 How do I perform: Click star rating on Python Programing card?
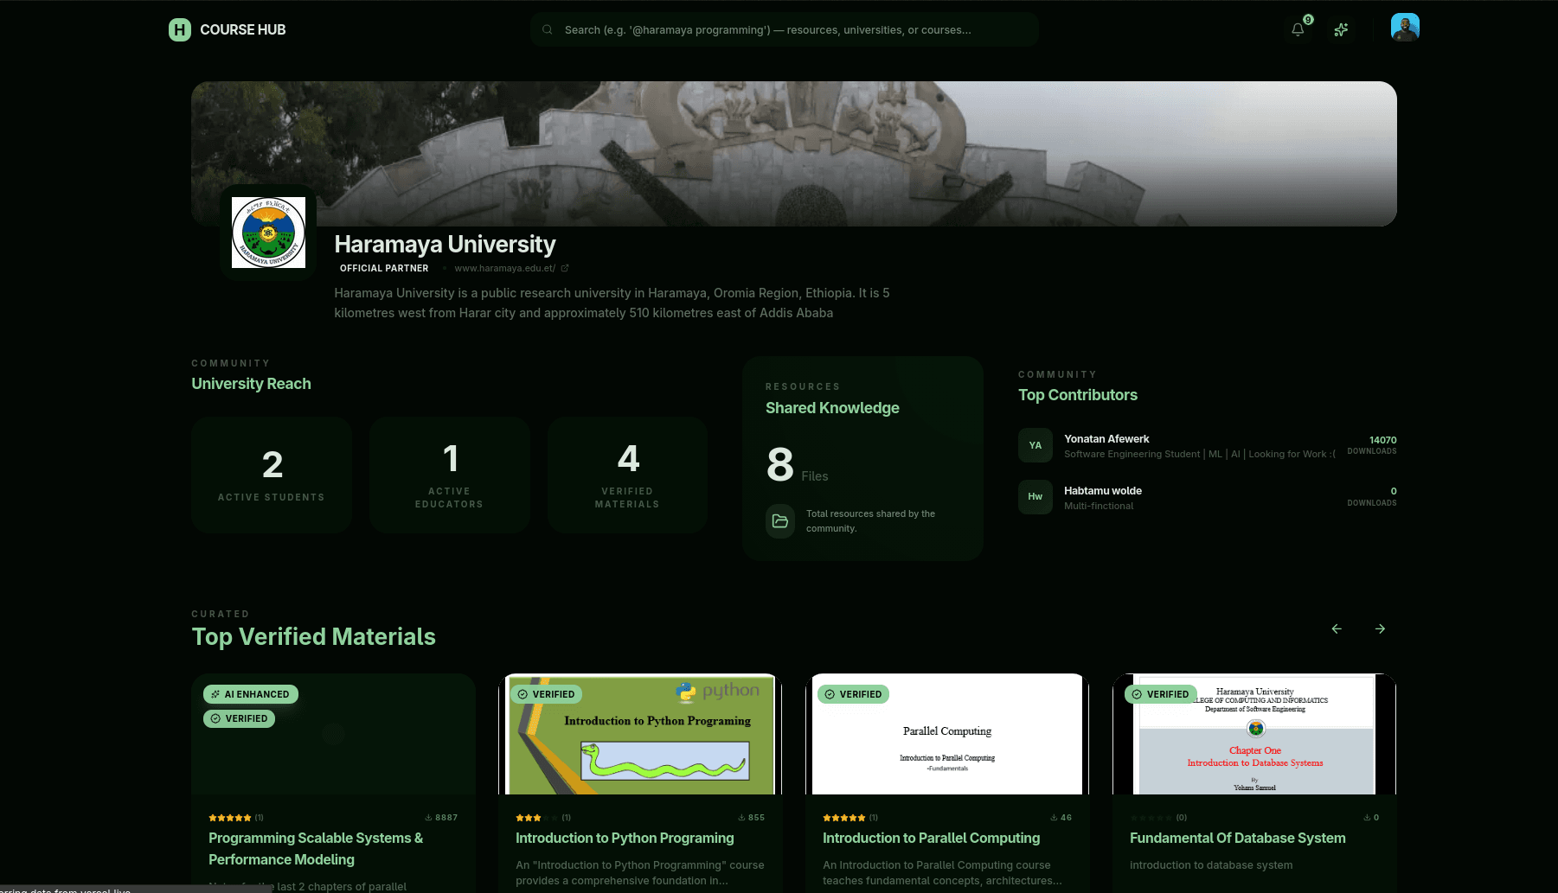coord(537,818)
